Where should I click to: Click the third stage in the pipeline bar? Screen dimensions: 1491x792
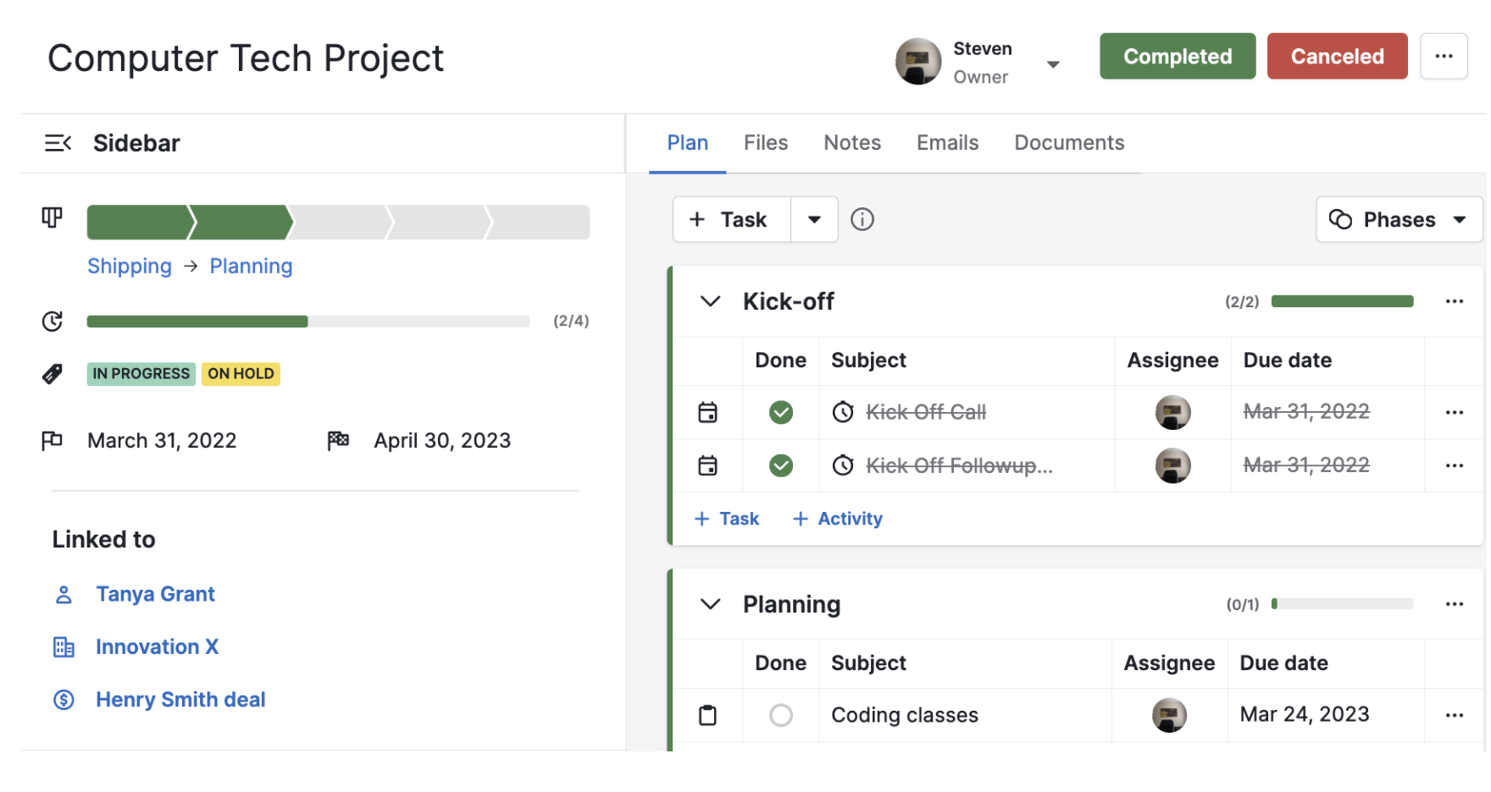click(x=339, y=223)
